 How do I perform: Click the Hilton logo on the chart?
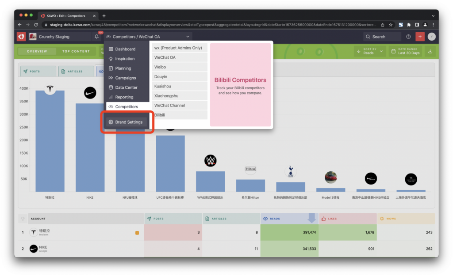[x=250, y=169]
